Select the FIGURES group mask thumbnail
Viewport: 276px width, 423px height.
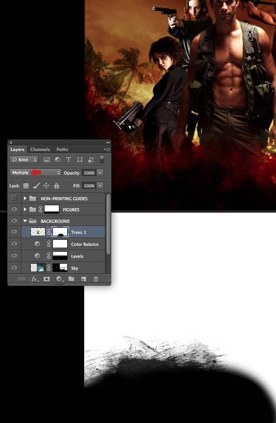tap(52, 209)
